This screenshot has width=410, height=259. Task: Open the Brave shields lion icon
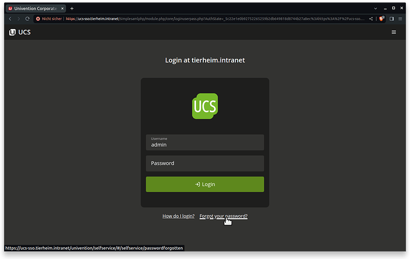coord(381,18)
